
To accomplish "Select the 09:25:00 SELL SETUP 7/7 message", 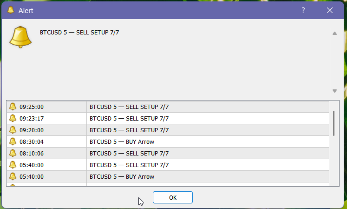I will 129,107.
